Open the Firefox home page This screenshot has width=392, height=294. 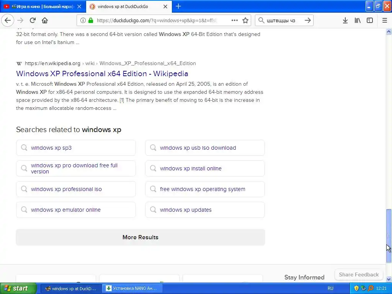click(x=45, y=21)
